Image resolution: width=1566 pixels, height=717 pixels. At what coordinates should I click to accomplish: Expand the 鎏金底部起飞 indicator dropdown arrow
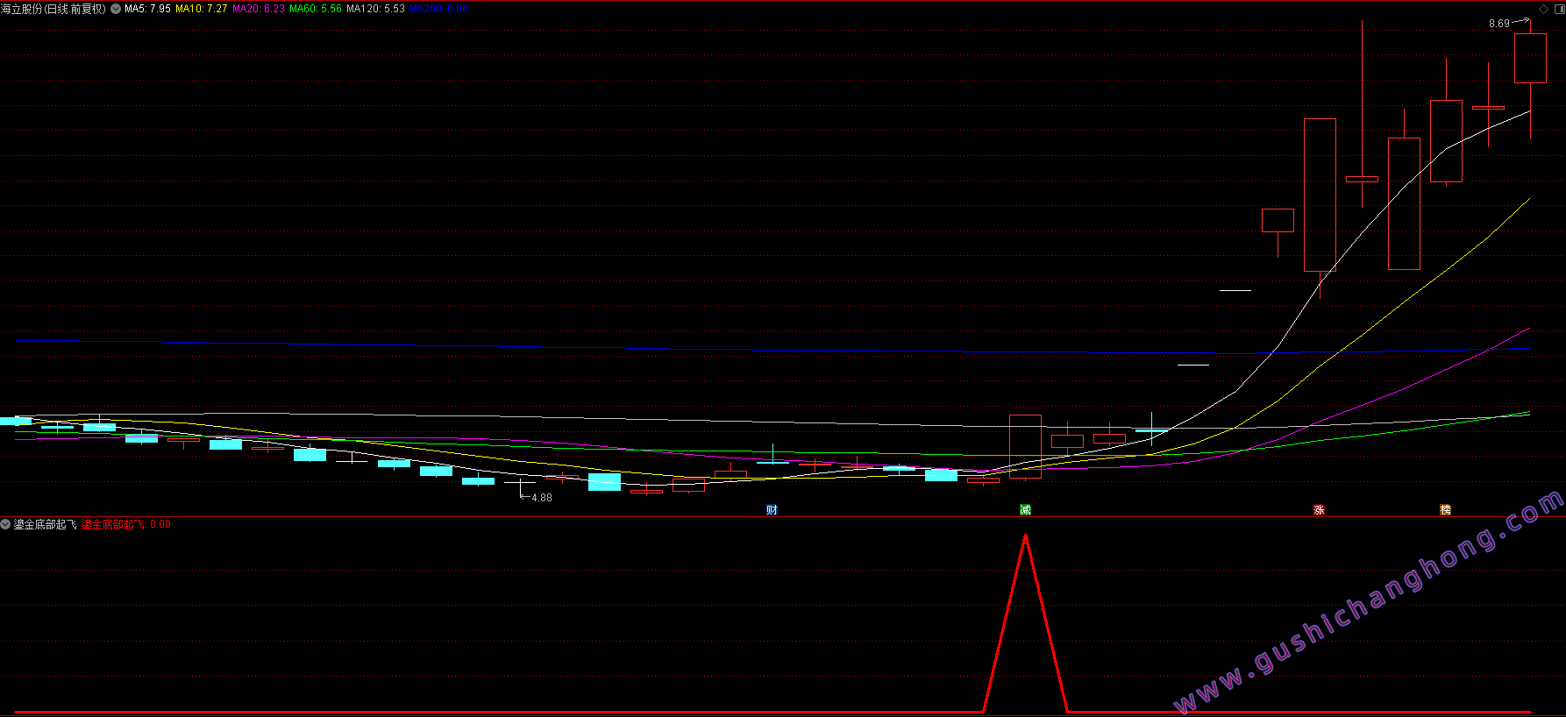6,524
